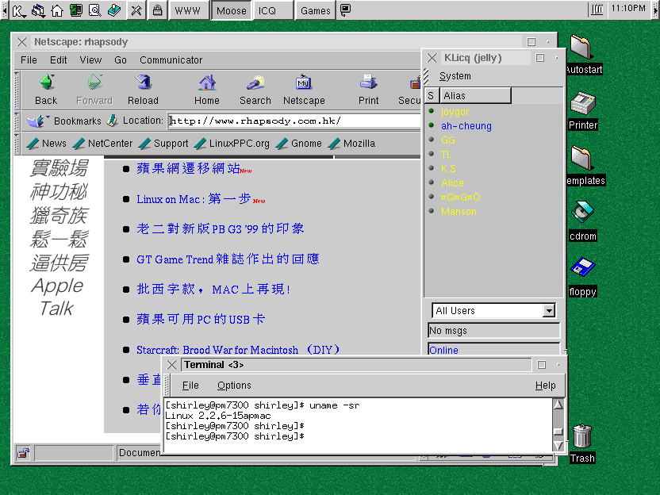Open the My Netscape toolbar icon
660x495 pixels.
tap(304, 83)
